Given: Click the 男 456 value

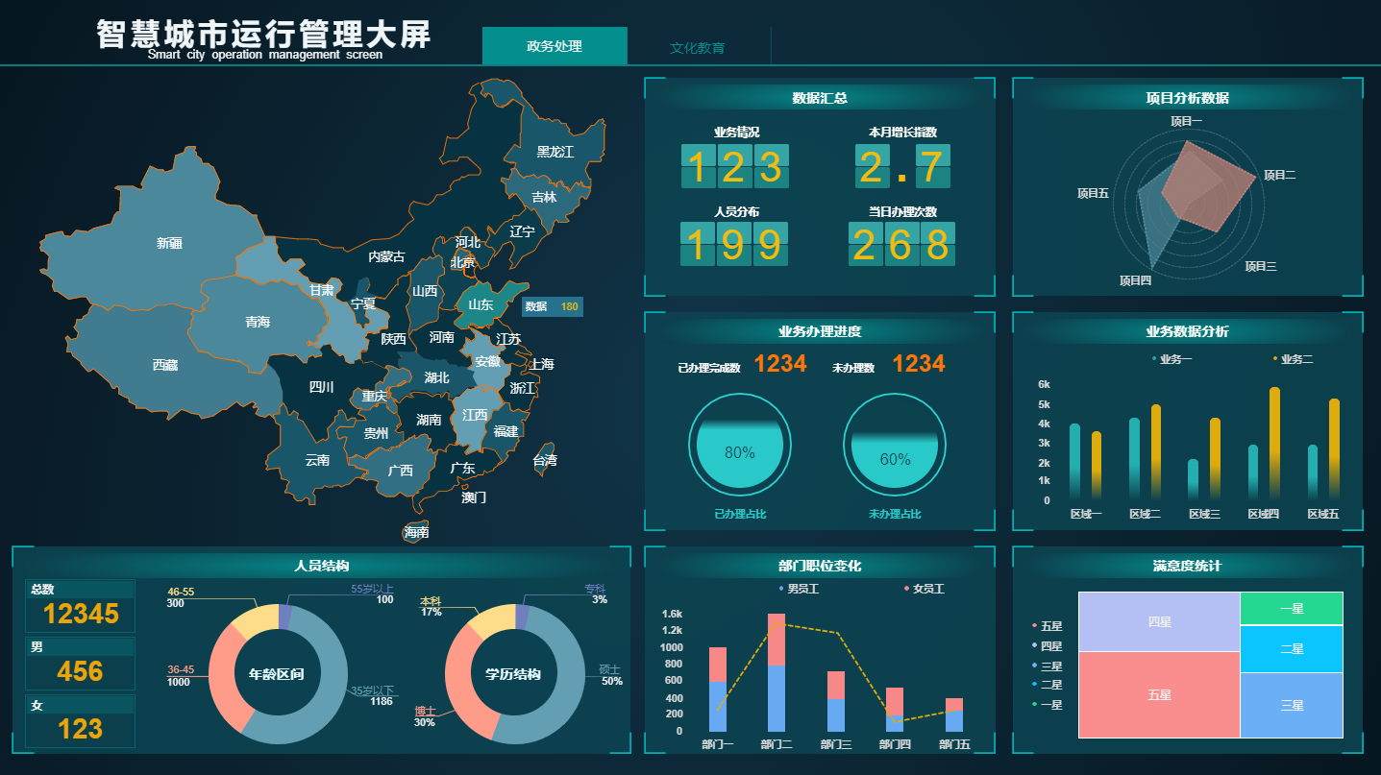Looking at the screenshot, I should [80, 671].
